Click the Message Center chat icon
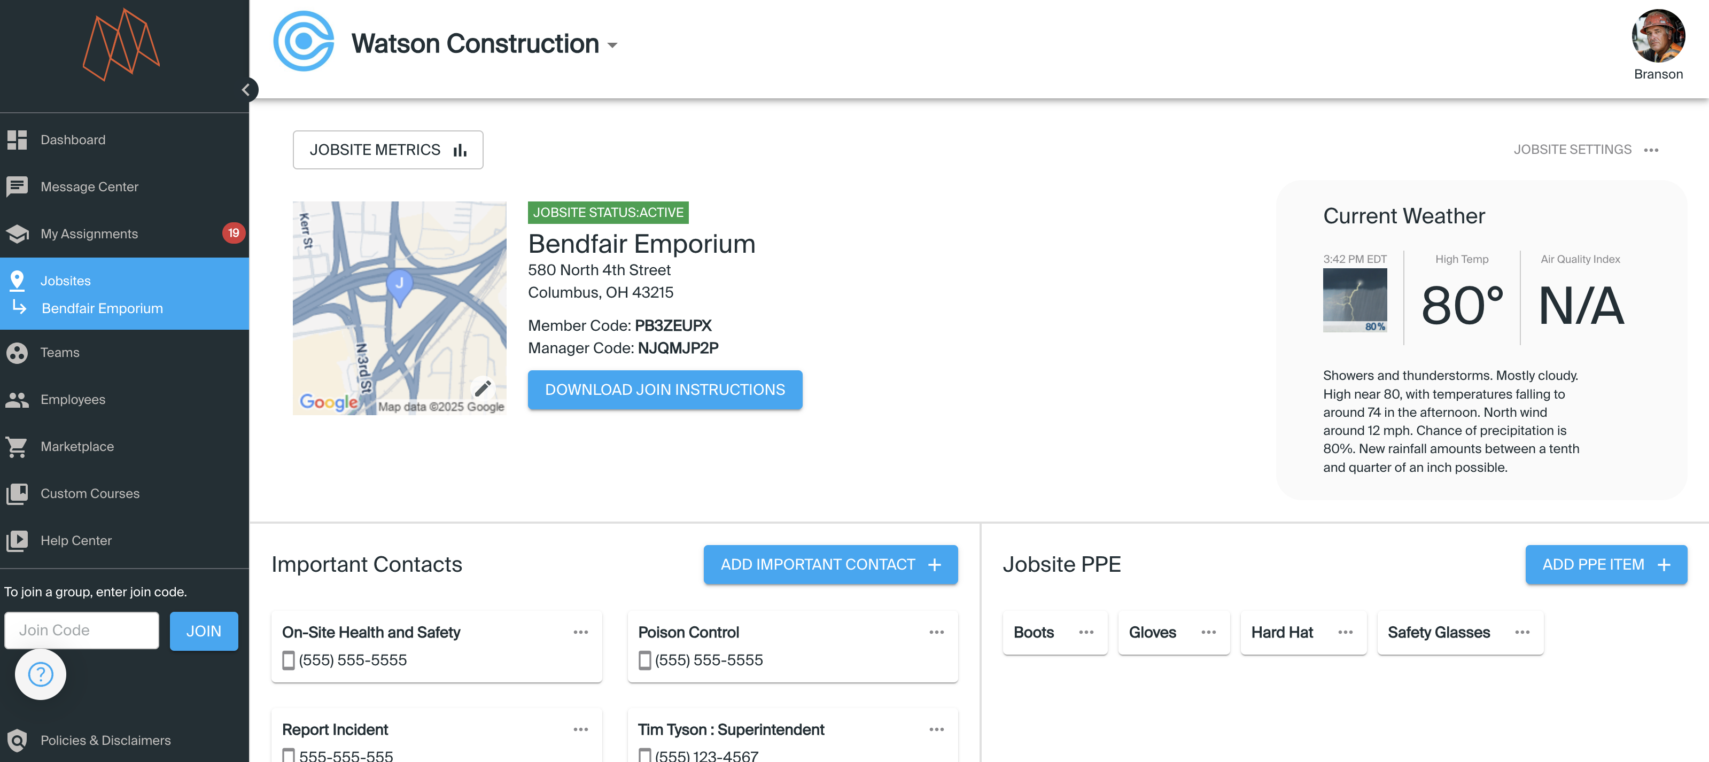1709x762 pixels. click(17, 186)
